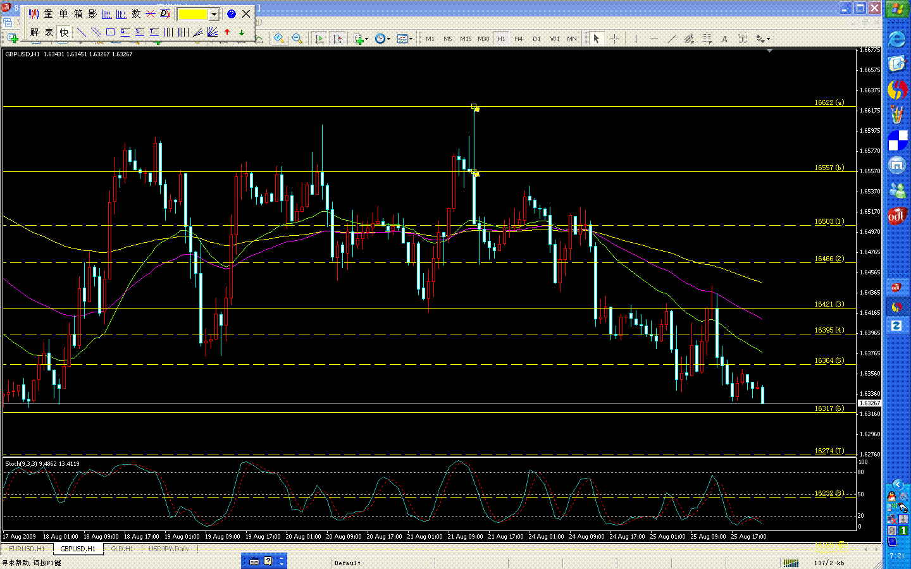Draw a diagonal trendline
The height and width of the screenshot is (569, 911).
pyautogui.click(x=671, y=39)
